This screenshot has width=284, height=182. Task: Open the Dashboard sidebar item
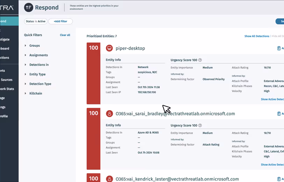click(5, 48)
